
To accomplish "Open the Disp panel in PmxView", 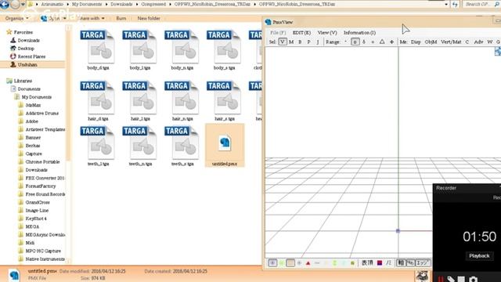I will (x=416, y=42).
